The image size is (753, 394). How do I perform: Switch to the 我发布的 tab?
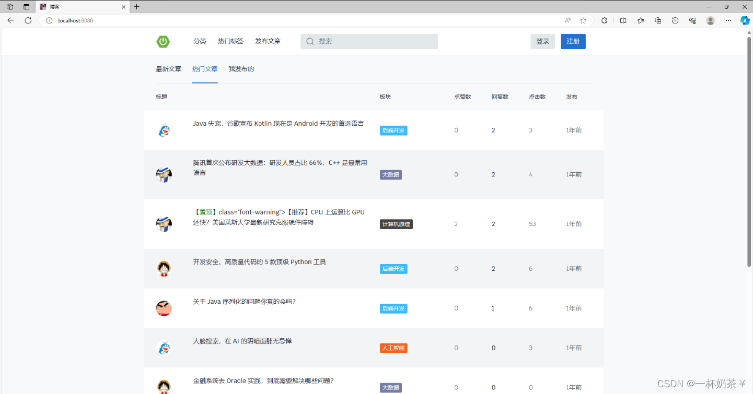click(x=241, y=69)
